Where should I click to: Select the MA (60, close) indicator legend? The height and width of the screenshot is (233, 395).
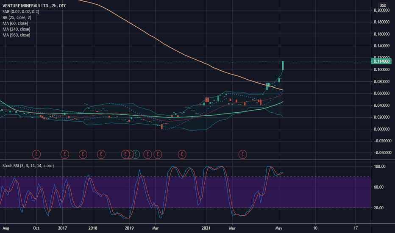pyautogui.click(x=15, y=23)
